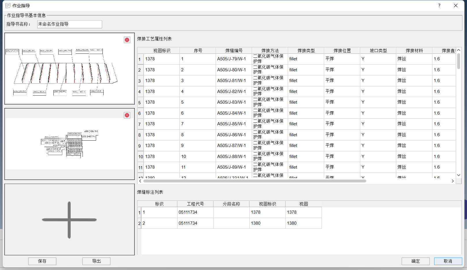This screenshot has width=467, height=270.
Task: Click the 工程代号 column header
Action: click(x=195, y=204)
